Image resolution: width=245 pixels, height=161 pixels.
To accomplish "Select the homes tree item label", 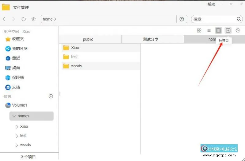I will coord(23,116).
